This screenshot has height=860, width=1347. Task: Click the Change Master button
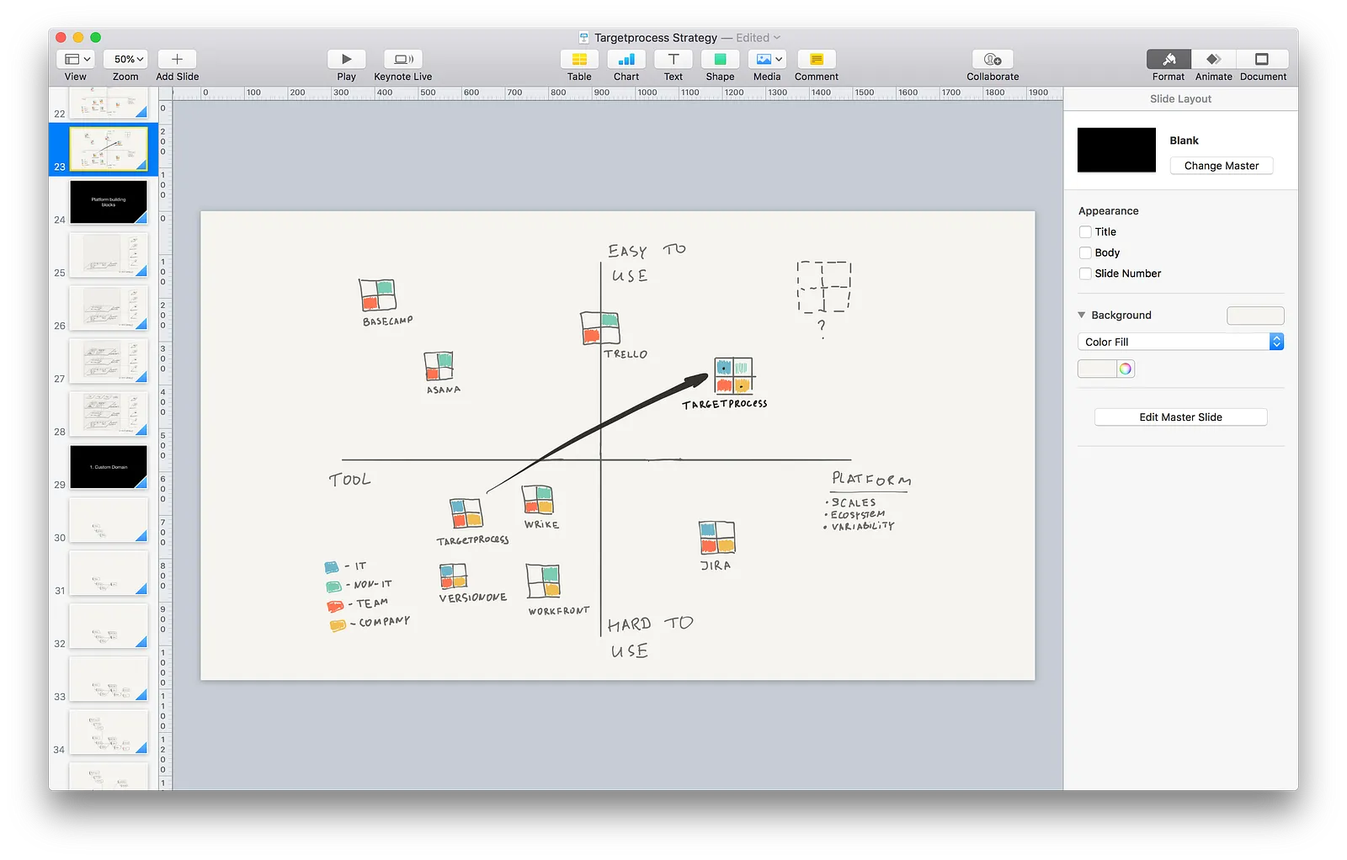pyautogui.click(x=1222, y=166)
